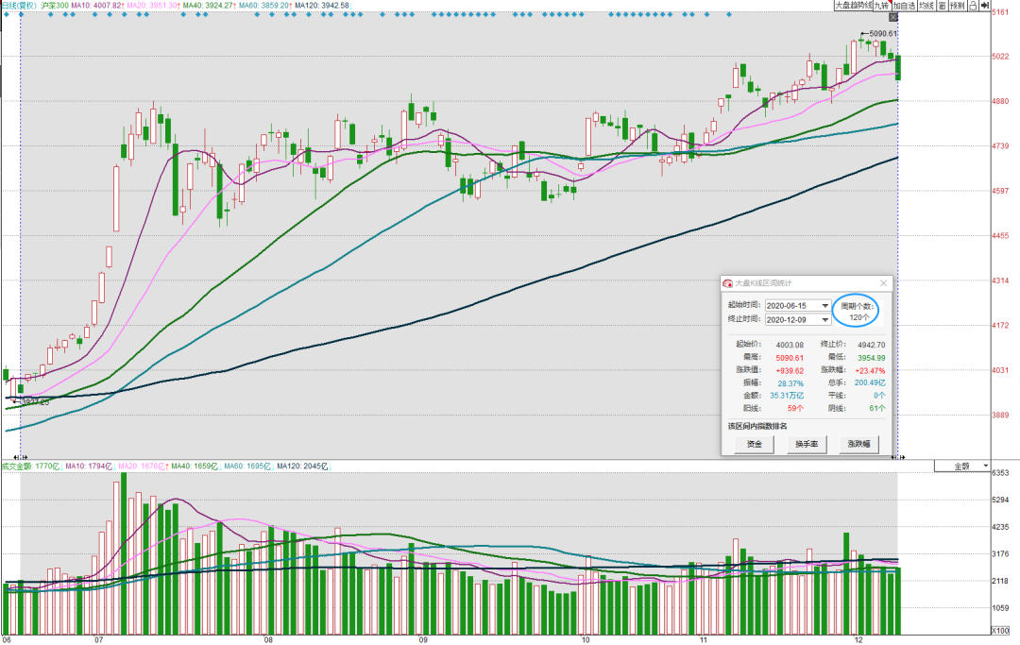Toggle the 预测 forecast overlay
Screen dimensions: 1020x645
pos(958,6)
